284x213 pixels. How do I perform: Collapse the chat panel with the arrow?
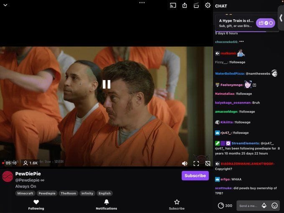coord(281,18)
